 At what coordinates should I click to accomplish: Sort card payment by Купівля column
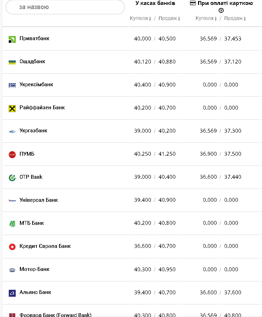206,19
